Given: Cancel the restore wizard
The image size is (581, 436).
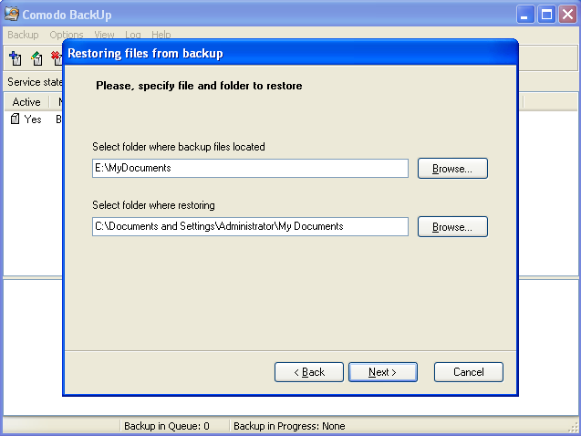Looking at the screenshot, I should [x=469, y=372].
